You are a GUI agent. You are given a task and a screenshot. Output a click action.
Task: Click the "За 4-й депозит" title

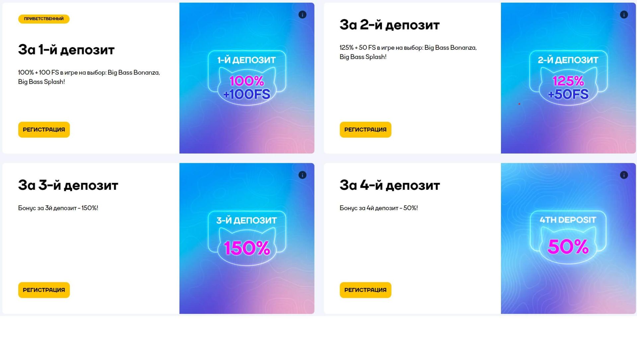click(x=389, y=185)
